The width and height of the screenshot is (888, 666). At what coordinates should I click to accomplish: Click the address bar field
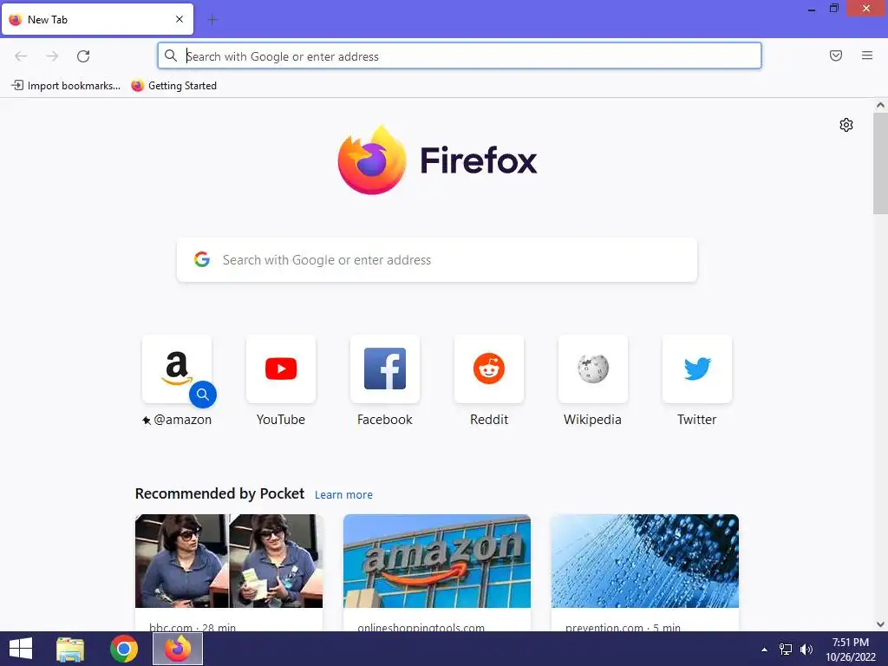pos(460,56)
